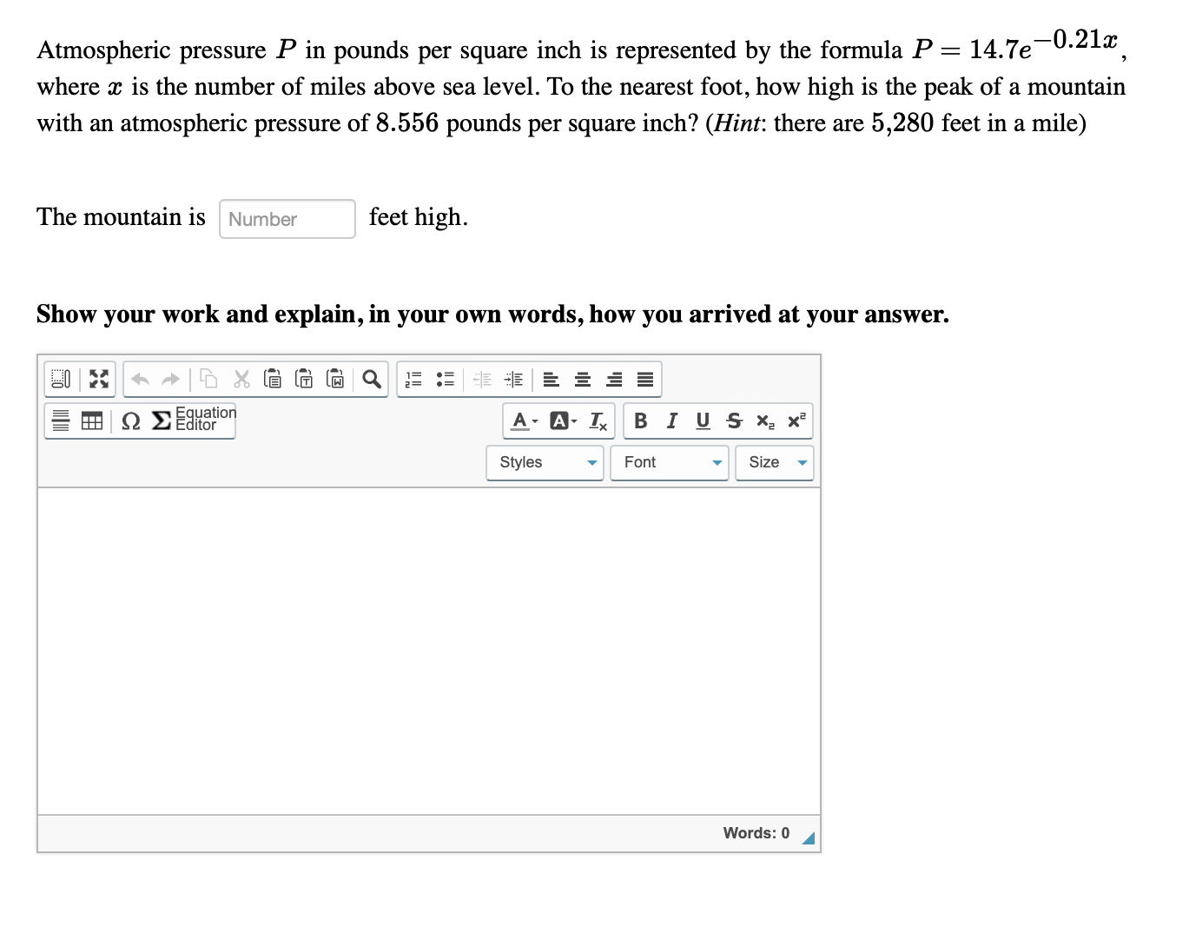Screen dimensions: 1189x927
Task: Click the Number answer input field
Action: (287, 218)
